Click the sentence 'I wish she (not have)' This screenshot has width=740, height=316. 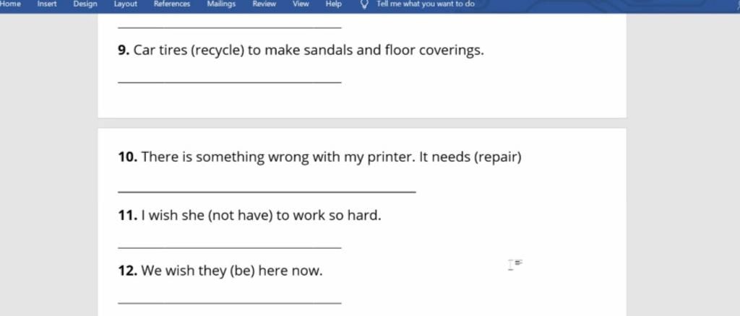(x=249, y=216)
